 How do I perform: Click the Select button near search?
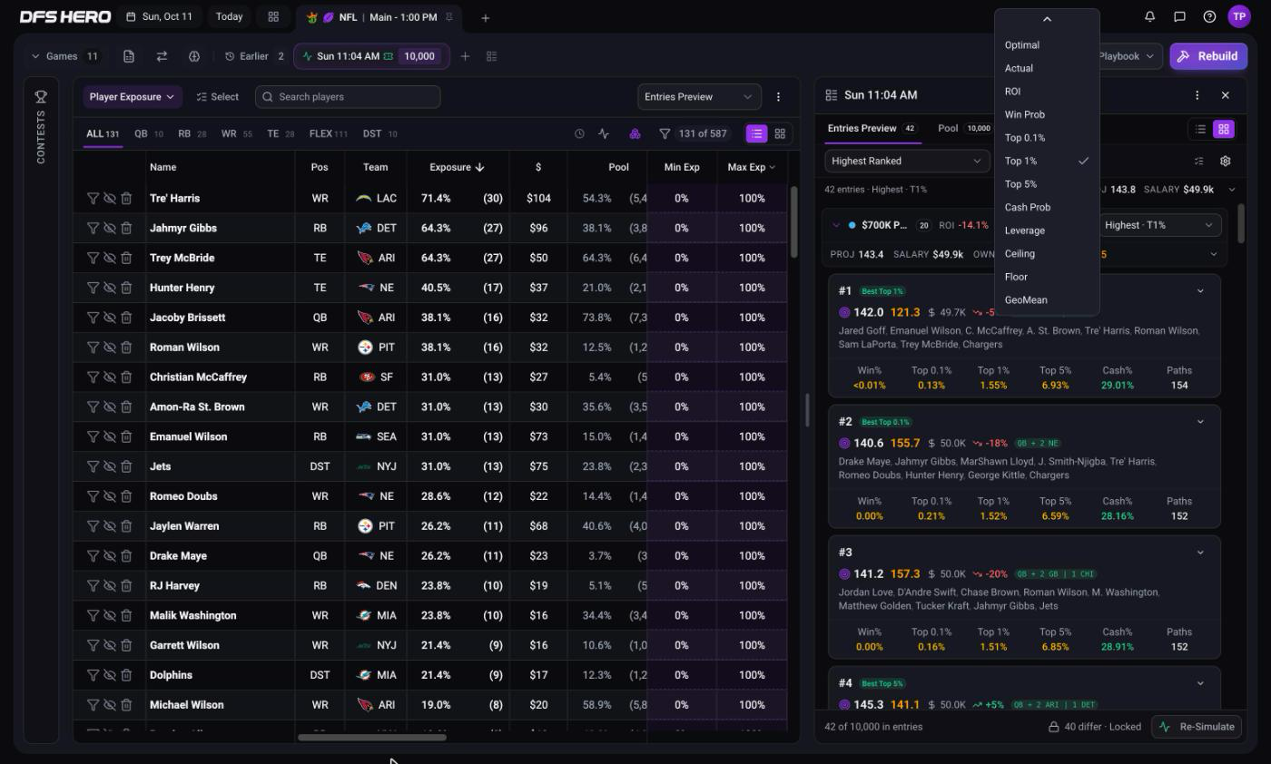tap(218, 97)
